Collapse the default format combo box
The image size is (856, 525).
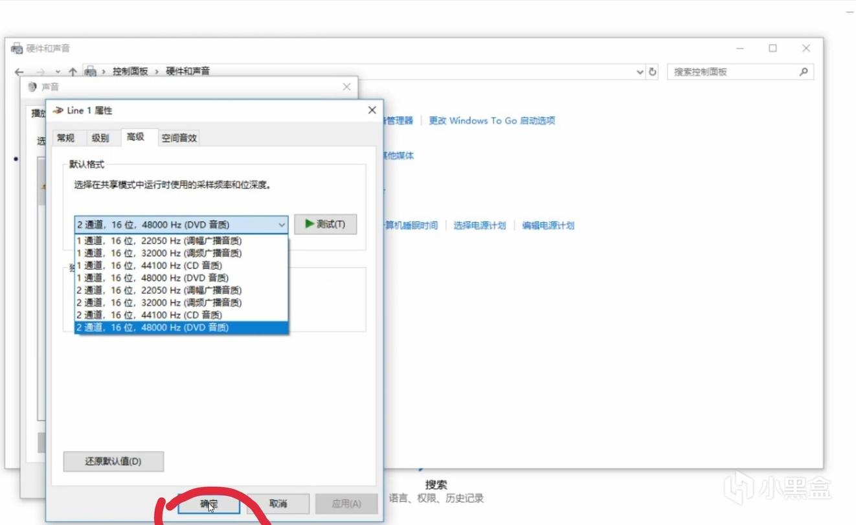coord(282,225)
